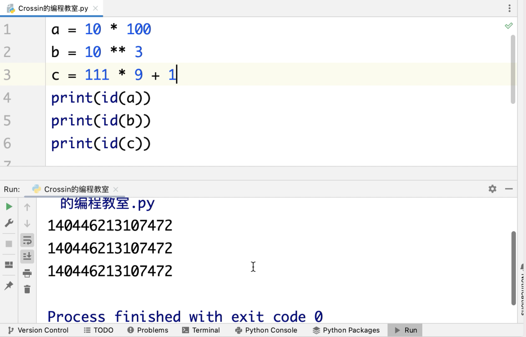Click line number 6 in the gutter
The width and height of the screenshot is (526, 337).
tap(7, 143)
